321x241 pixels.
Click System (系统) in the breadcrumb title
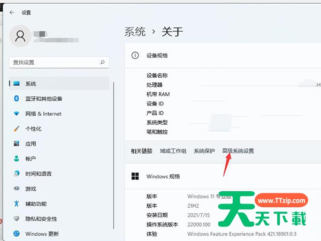coord(135,31)
